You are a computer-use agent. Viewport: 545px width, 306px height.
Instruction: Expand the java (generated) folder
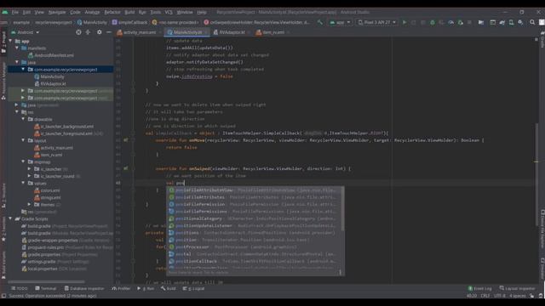tap(17, 105)
